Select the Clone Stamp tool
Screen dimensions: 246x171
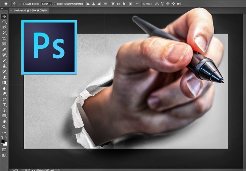tap(4, 66)
